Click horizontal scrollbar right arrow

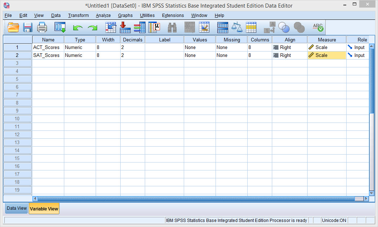pos(366,199)
